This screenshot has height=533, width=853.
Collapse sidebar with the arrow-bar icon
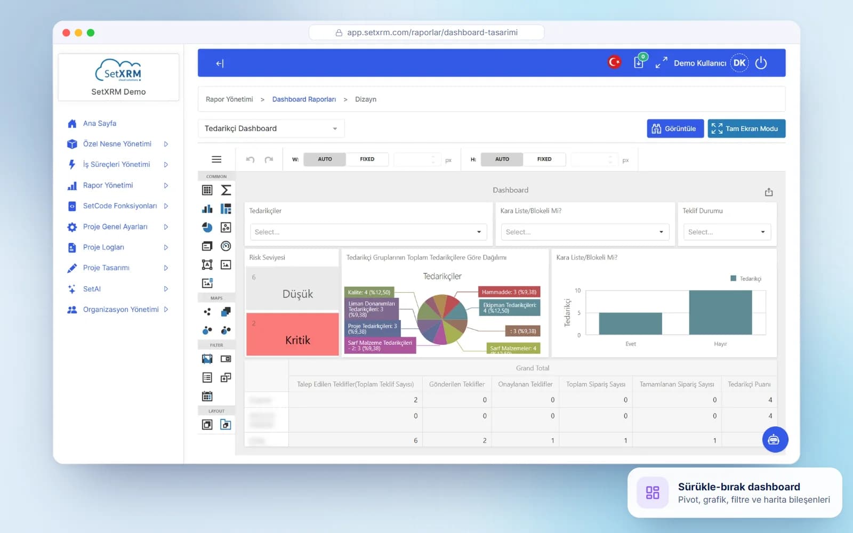pos(220,63)
